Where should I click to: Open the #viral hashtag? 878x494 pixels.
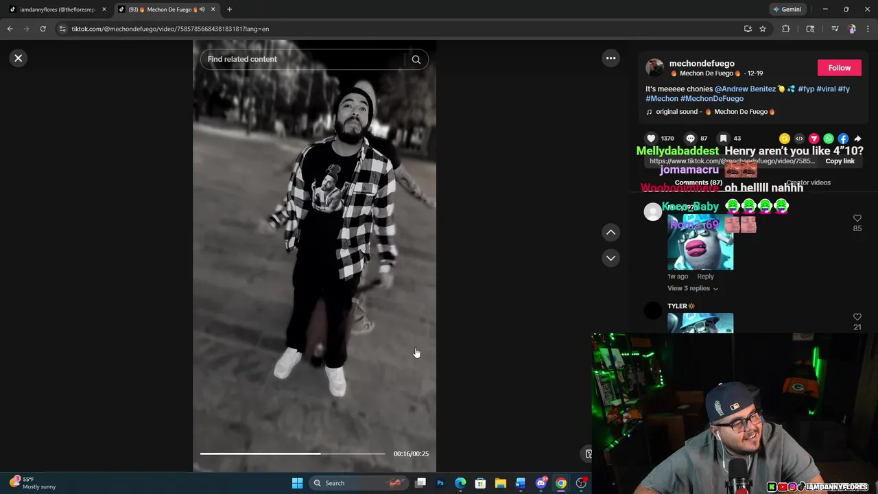[826, 89]
